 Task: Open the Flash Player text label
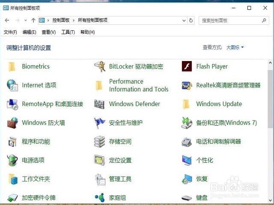tap(212, 67)
